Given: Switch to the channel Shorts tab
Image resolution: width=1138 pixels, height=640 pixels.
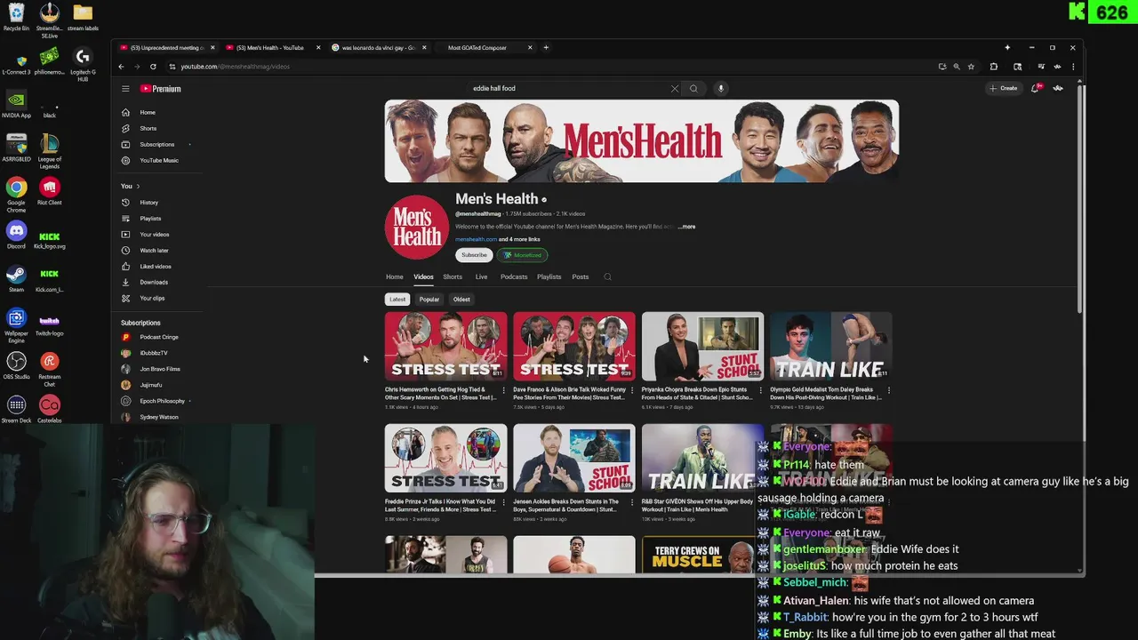Looking at the screenshot, I should [453, 276].
